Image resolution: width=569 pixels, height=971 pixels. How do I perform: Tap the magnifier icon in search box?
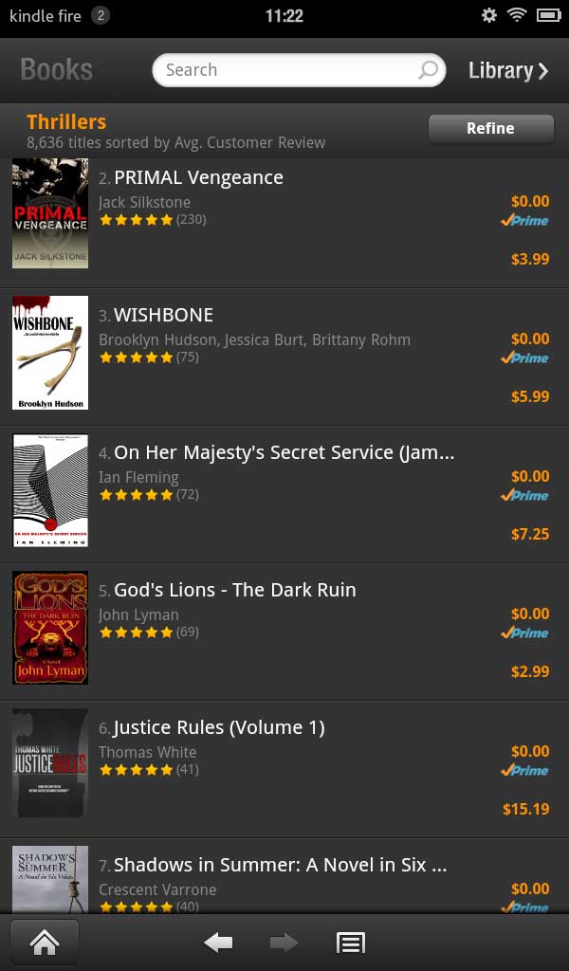[428, 70]
